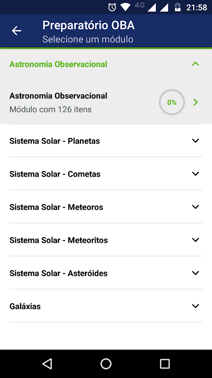Expand Sistema Solar - Planetas chevron
This screenshot has height=378, width=212.
[196, 140]
